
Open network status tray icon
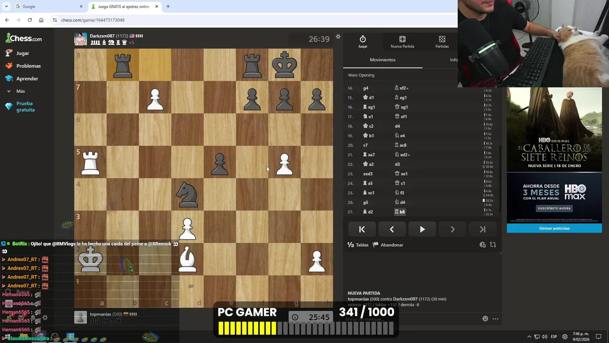coord(537,337)
